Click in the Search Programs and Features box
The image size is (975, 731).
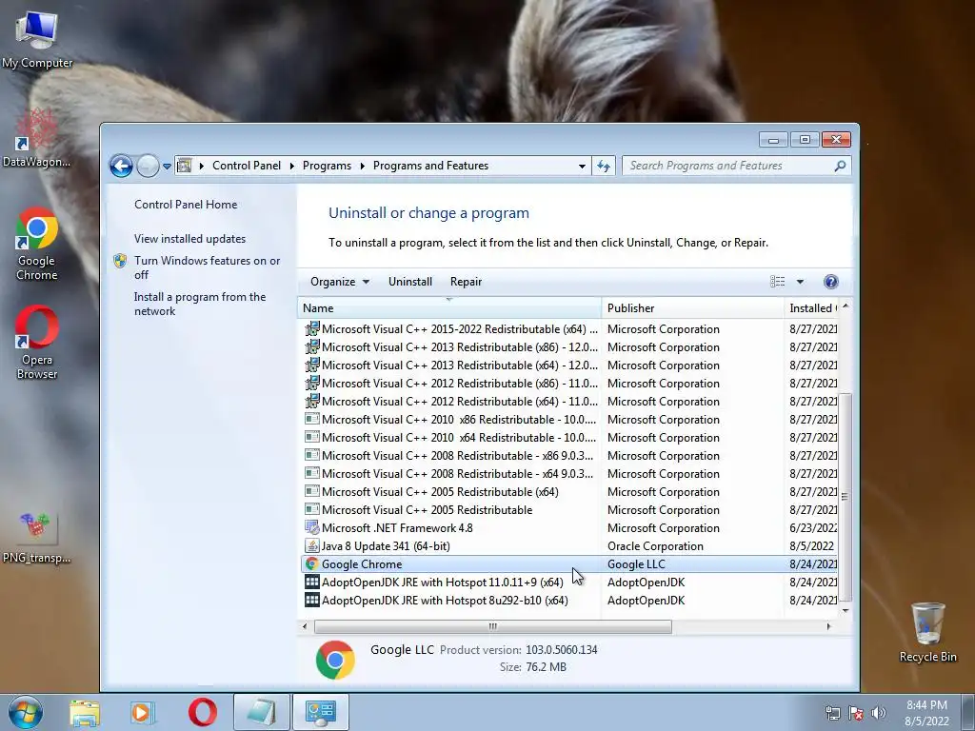click(x=727, y=166)
